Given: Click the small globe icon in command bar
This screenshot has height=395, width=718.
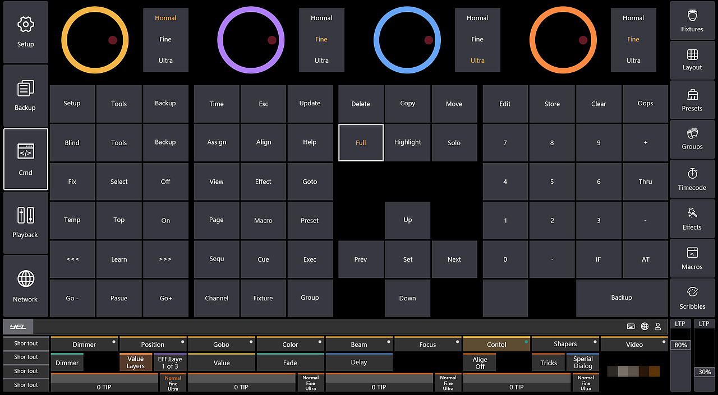Looking at the screenshot, I should (x=645, y=327).
